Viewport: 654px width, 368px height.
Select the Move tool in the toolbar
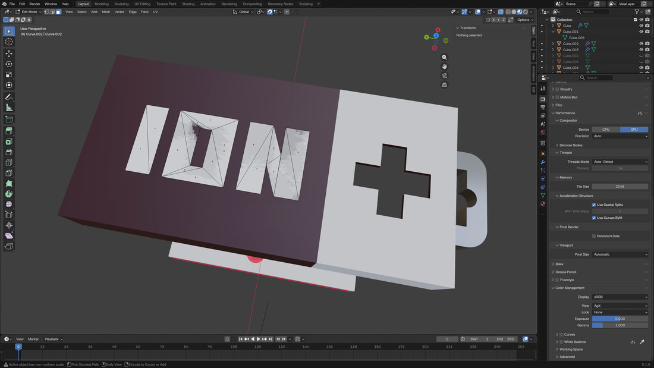pos(9,54)
